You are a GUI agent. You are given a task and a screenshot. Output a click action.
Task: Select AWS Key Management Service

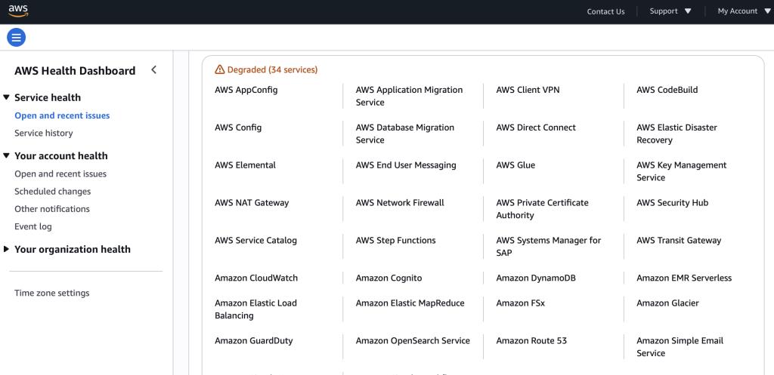681,171
